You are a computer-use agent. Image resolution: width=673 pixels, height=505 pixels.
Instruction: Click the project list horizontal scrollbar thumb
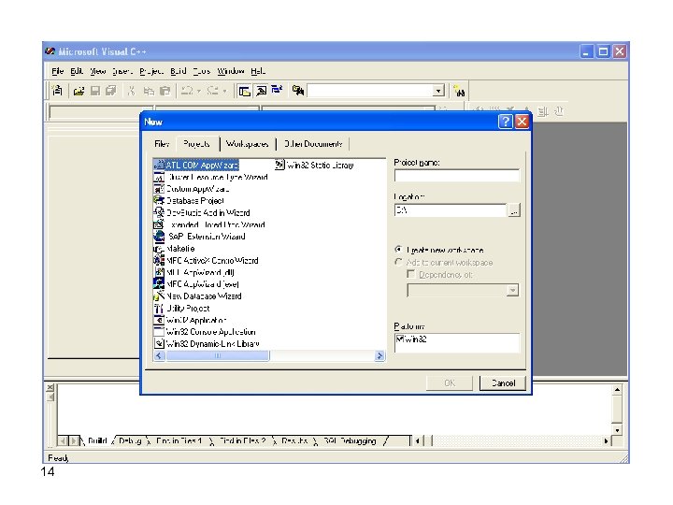218,355
